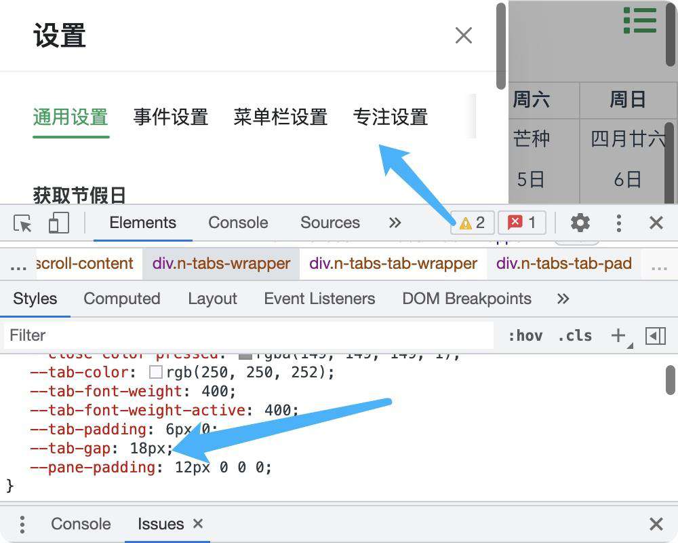Click the --tab-padding property name
Image resolution: width=678 pixels, height=543 pixels.
[x=87, y=430]
